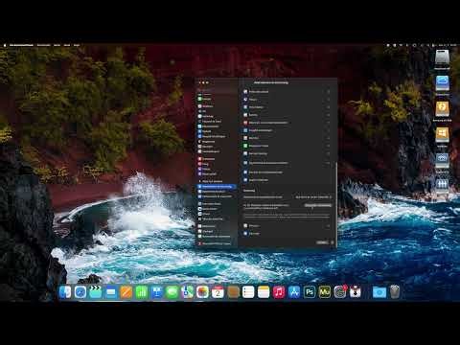Viewport: 460px width, 345px height.
Task: Open the Trash in the Dock
Action: point(395,292)
